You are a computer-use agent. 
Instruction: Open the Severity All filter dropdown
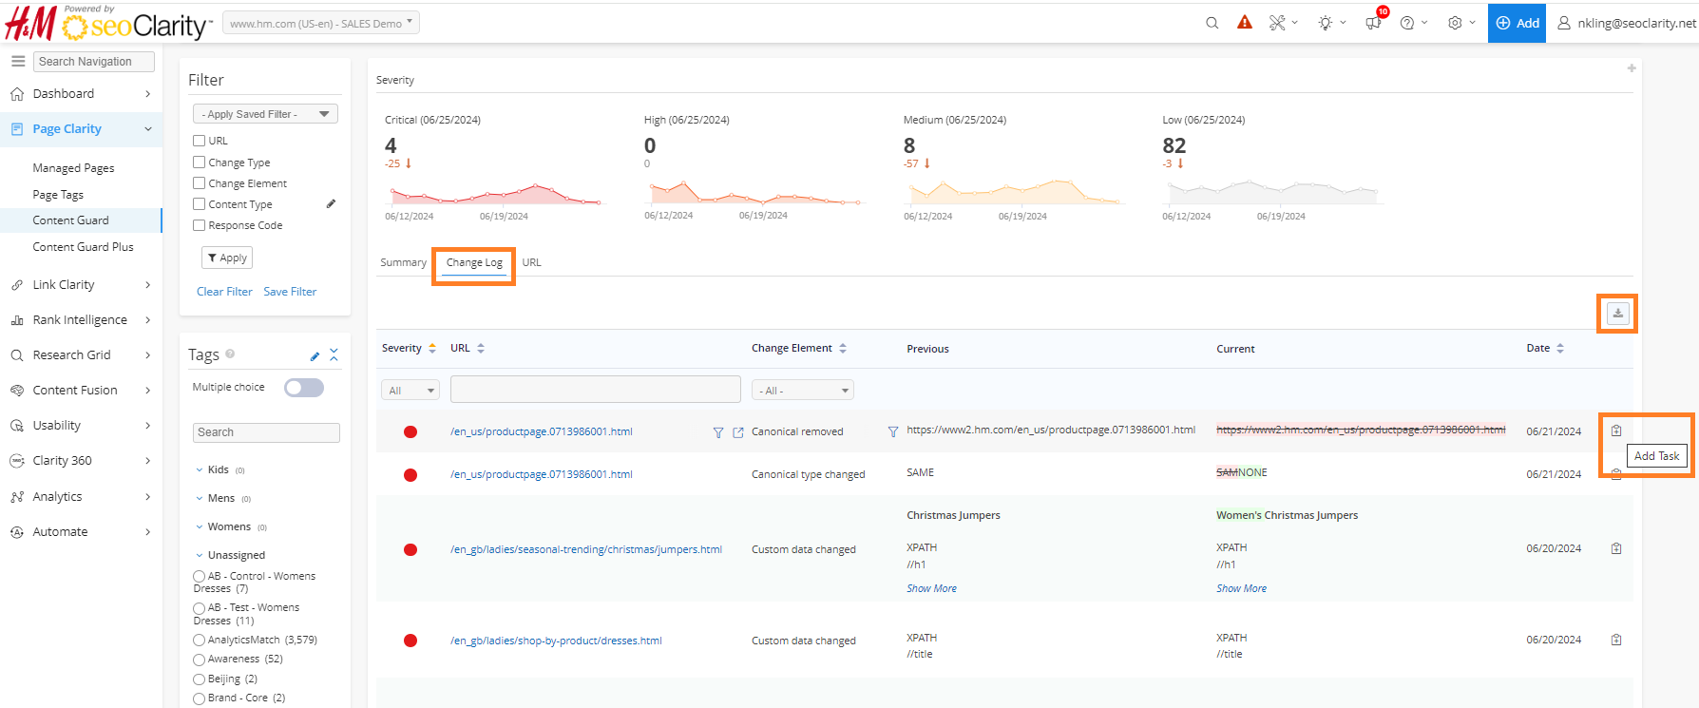click(410, 391)
